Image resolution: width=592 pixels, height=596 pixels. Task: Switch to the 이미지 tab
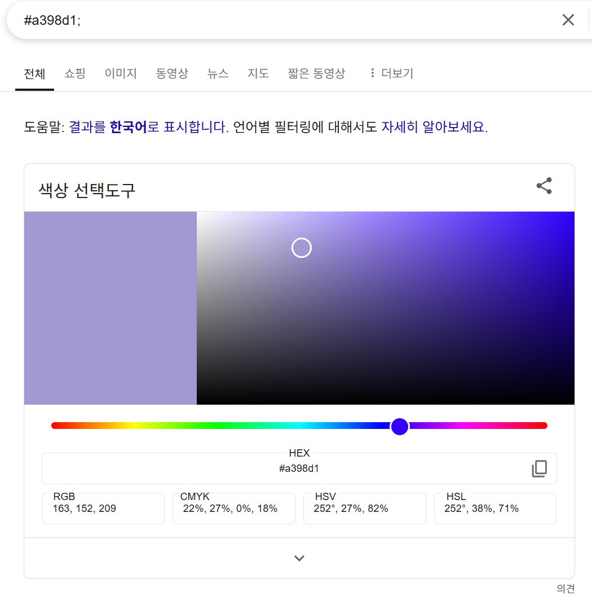click(x=120, y=73)
